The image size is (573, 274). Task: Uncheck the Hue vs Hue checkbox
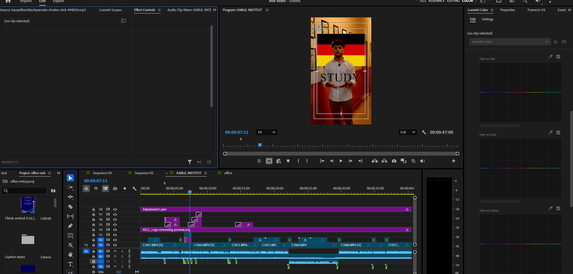click(x=558, y=133)
